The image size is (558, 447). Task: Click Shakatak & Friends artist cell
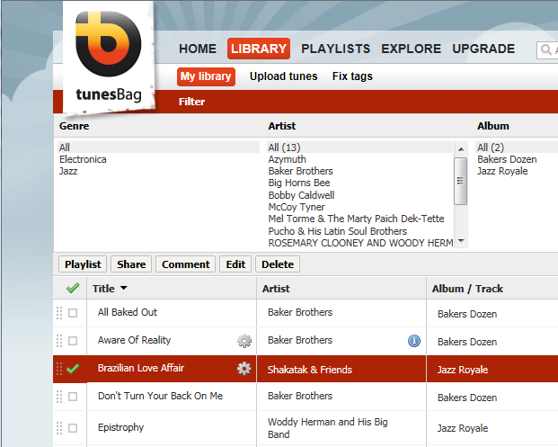tap(310, 370)
